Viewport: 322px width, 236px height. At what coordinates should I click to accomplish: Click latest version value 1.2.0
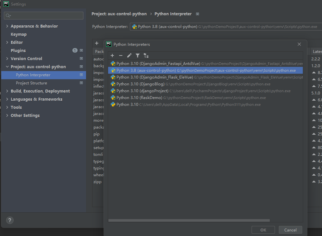click(316, 66)
